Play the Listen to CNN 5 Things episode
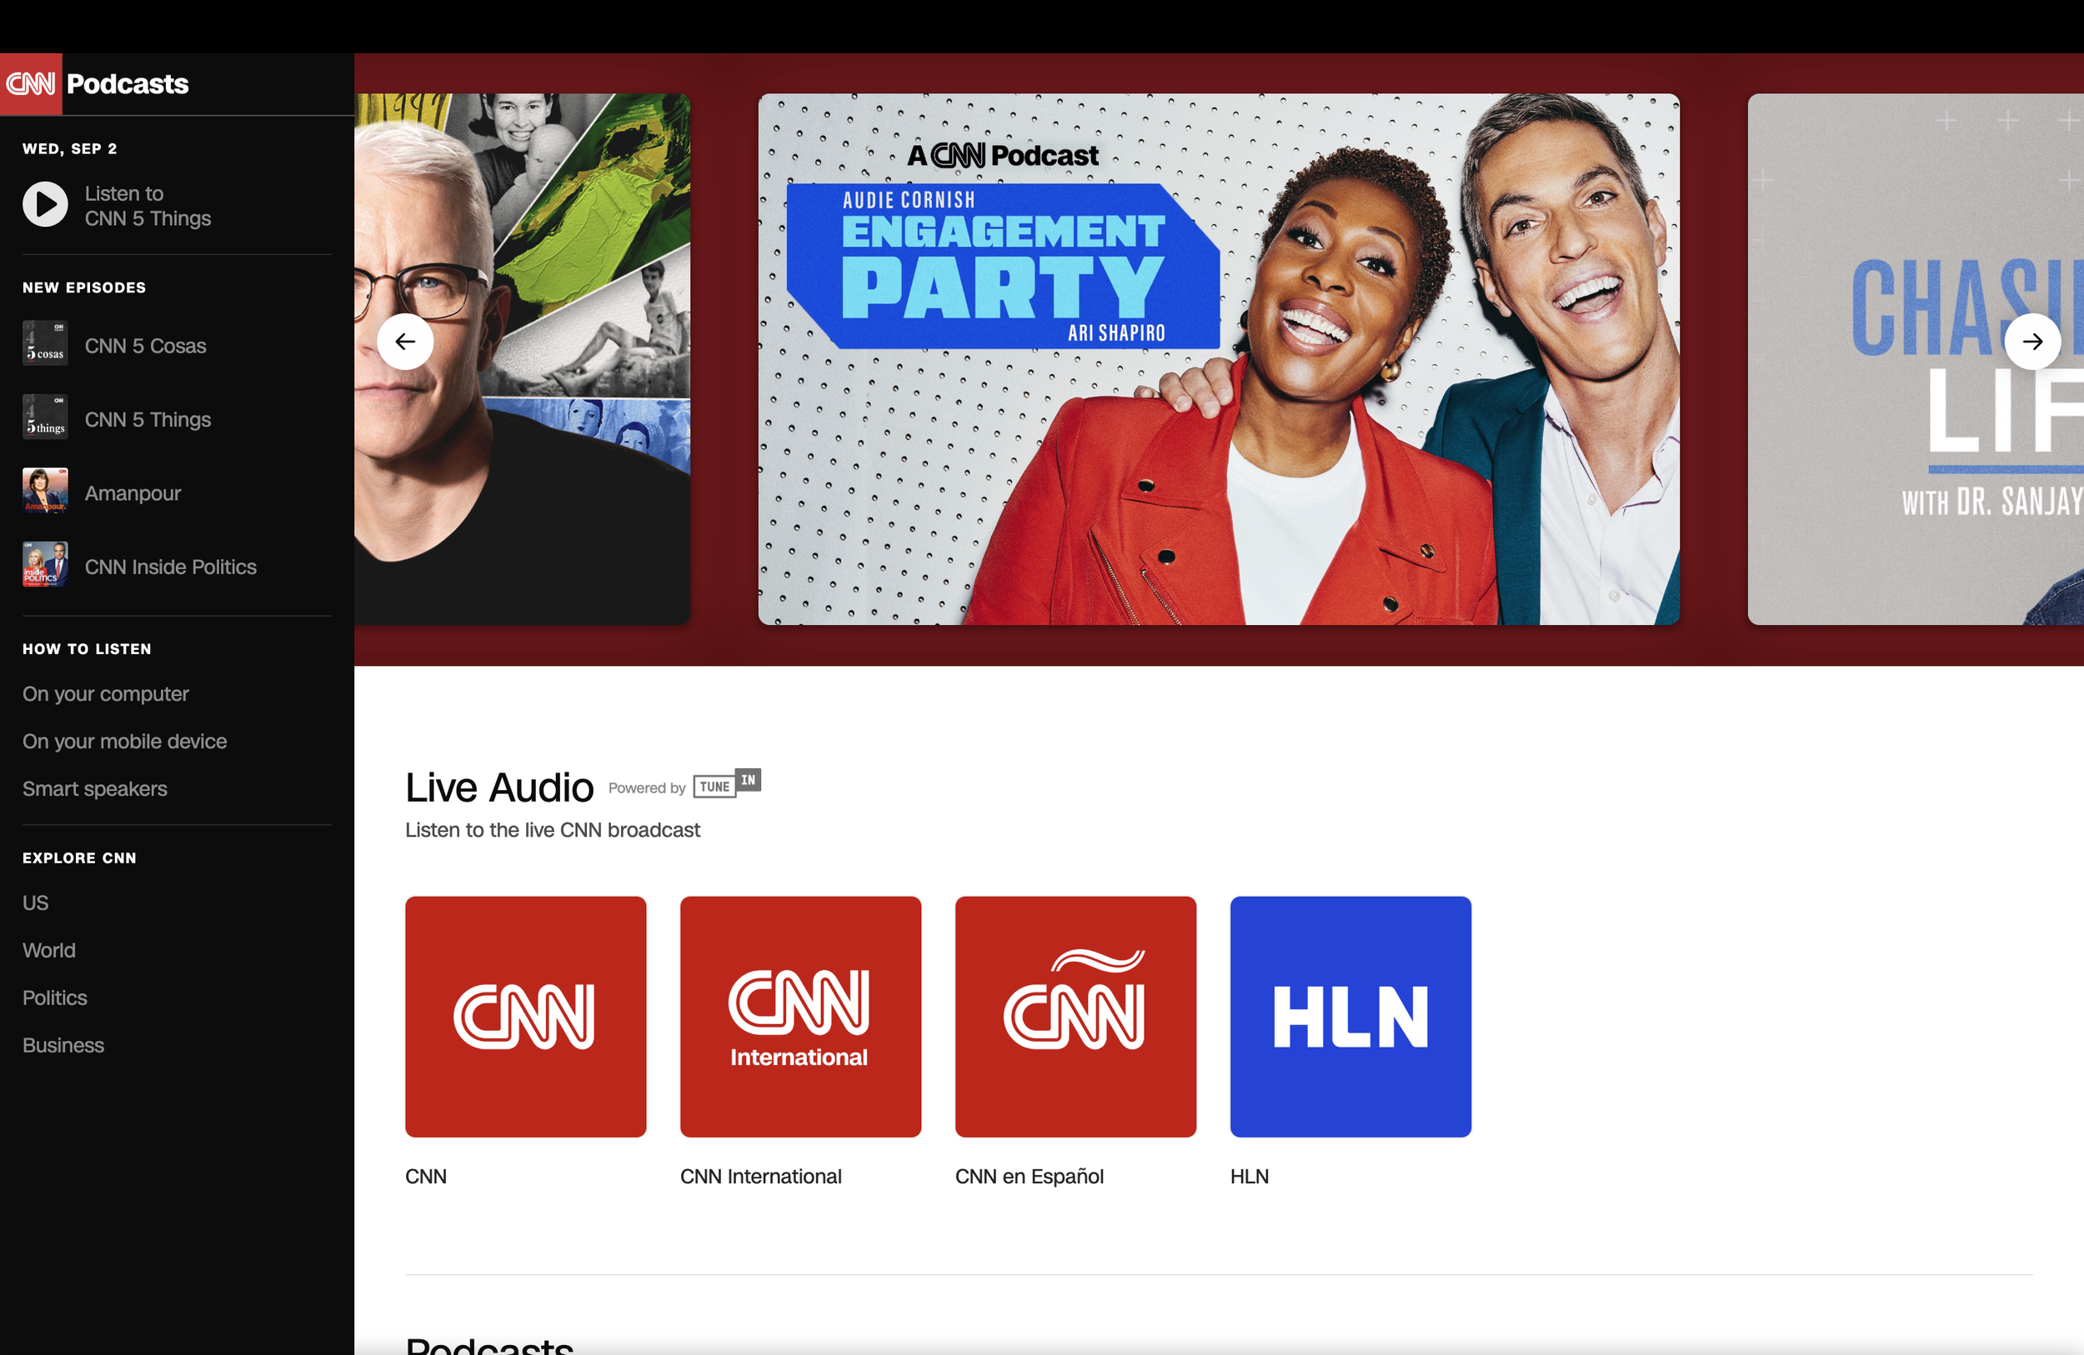The width and height of the screenshot is (2084, 1355). pos(46,205)
